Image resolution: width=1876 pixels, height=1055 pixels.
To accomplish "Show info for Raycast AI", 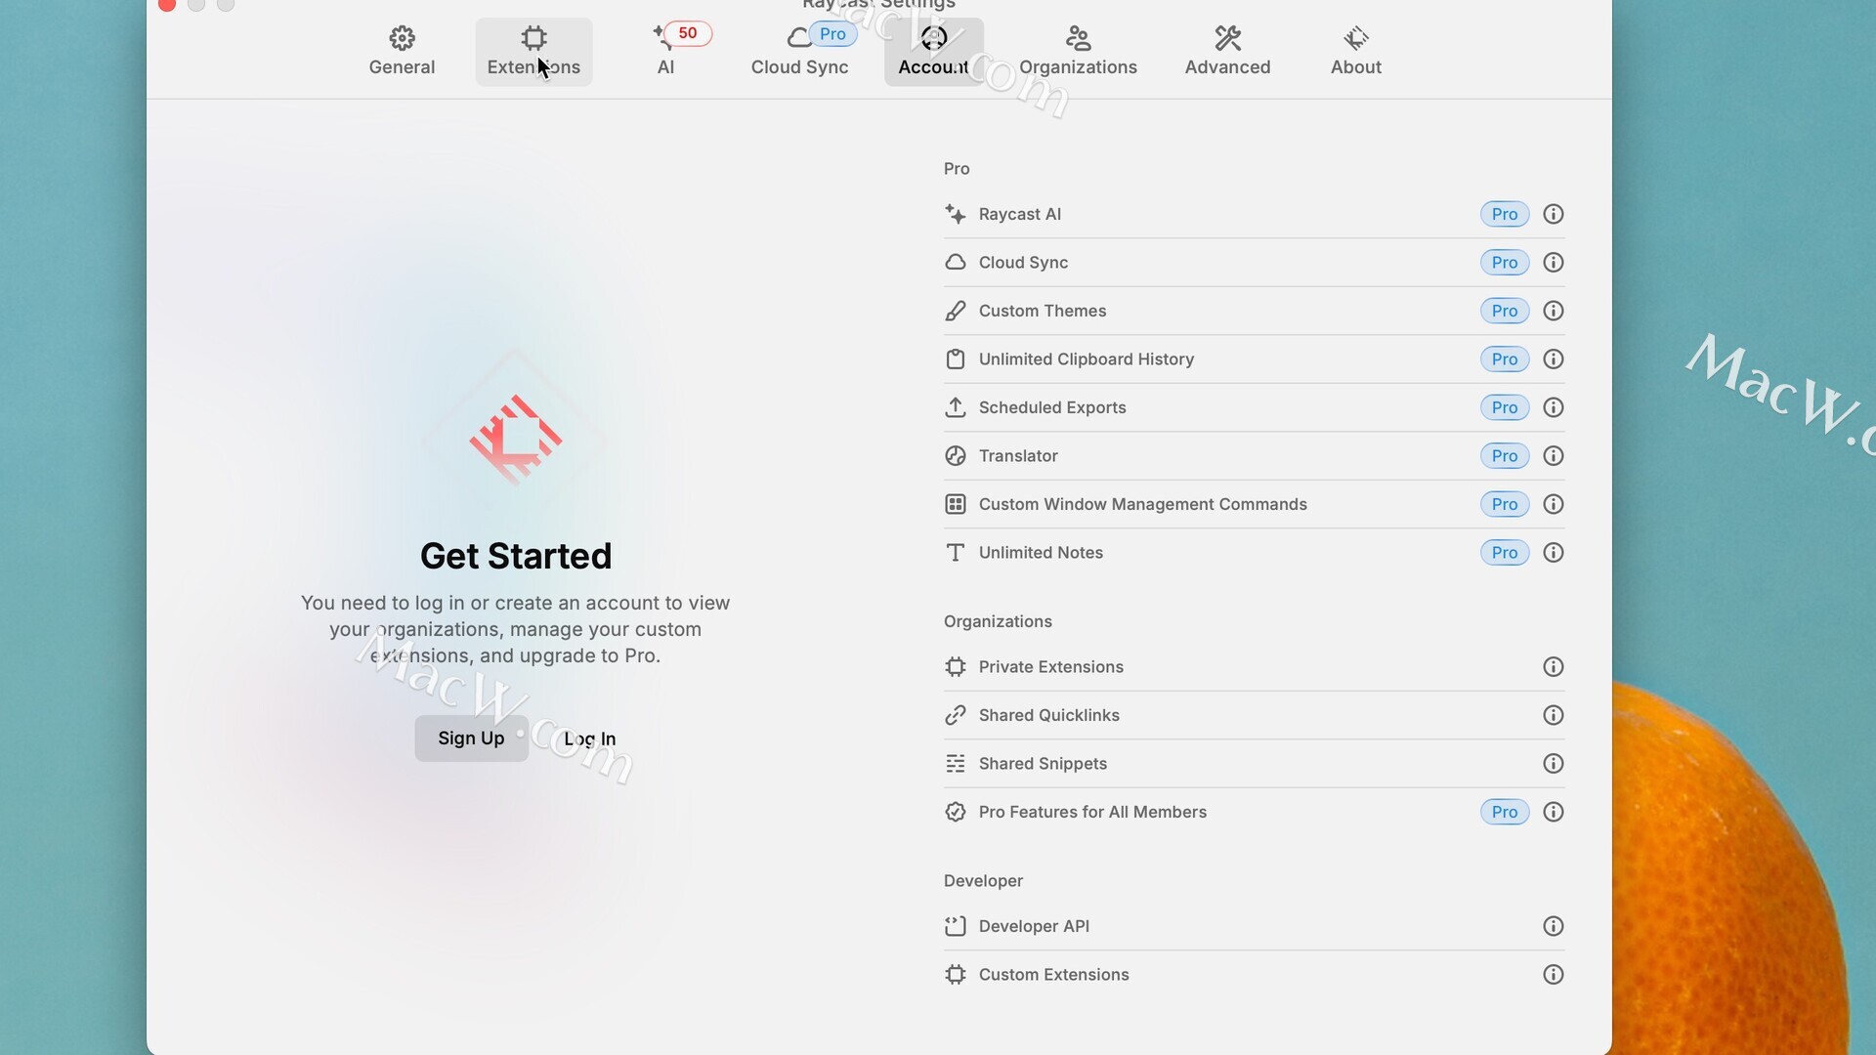I will (x=1553, y=214).
